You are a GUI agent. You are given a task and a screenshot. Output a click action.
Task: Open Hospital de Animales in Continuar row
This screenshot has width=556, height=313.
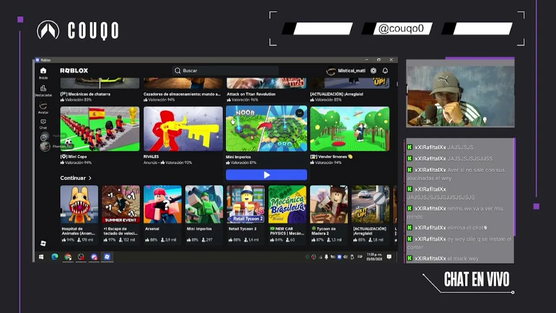(x=79, y=204)
